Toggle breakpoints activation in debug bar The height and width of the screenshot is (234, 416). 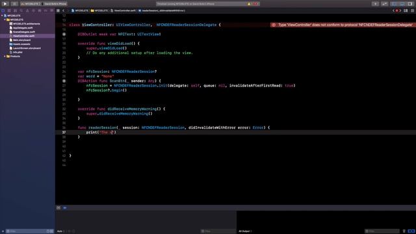(65, 208)
